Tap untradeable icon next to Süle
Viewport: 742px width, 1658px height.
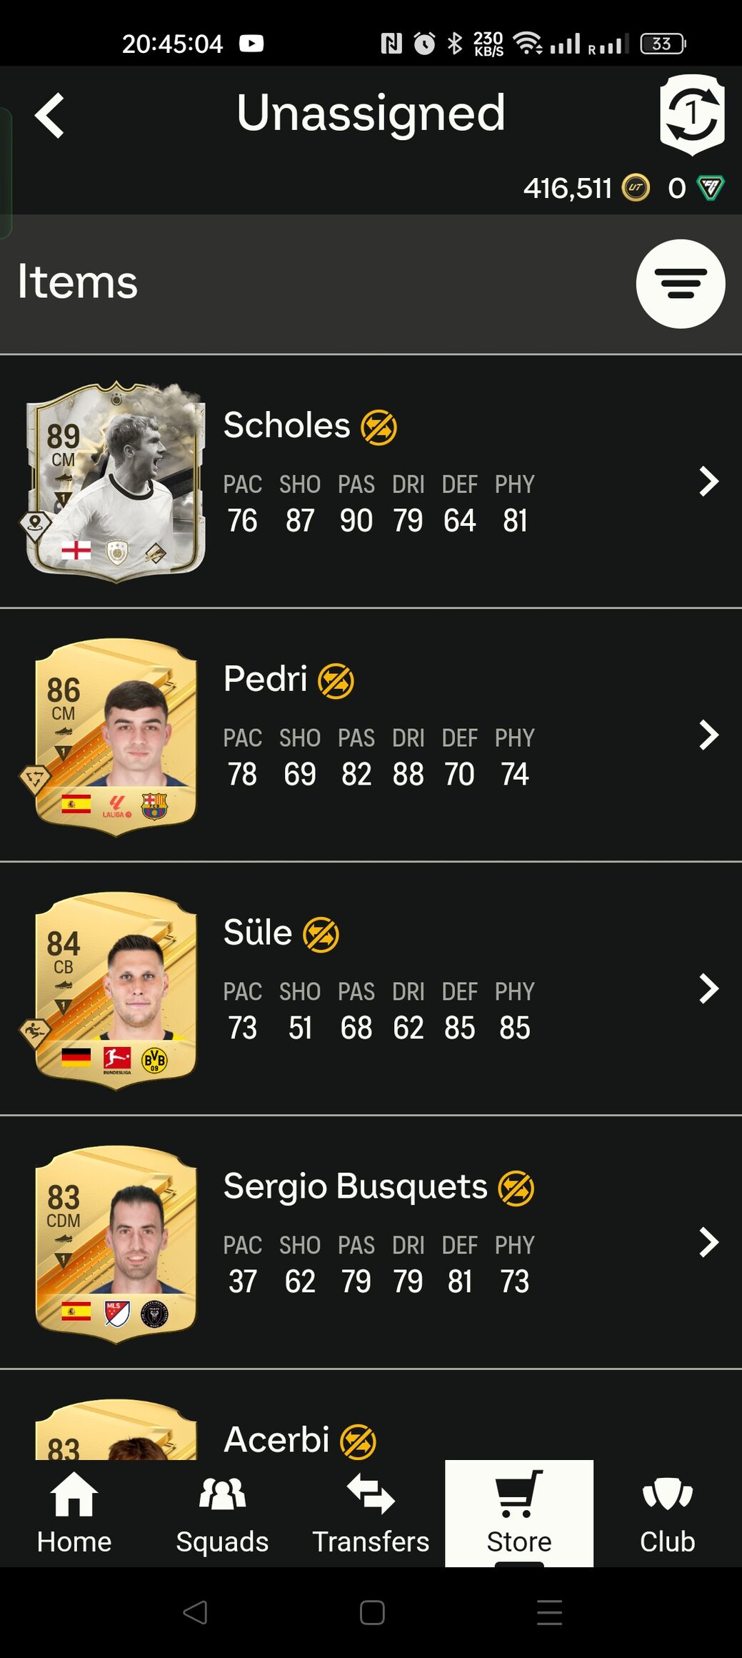321,935
